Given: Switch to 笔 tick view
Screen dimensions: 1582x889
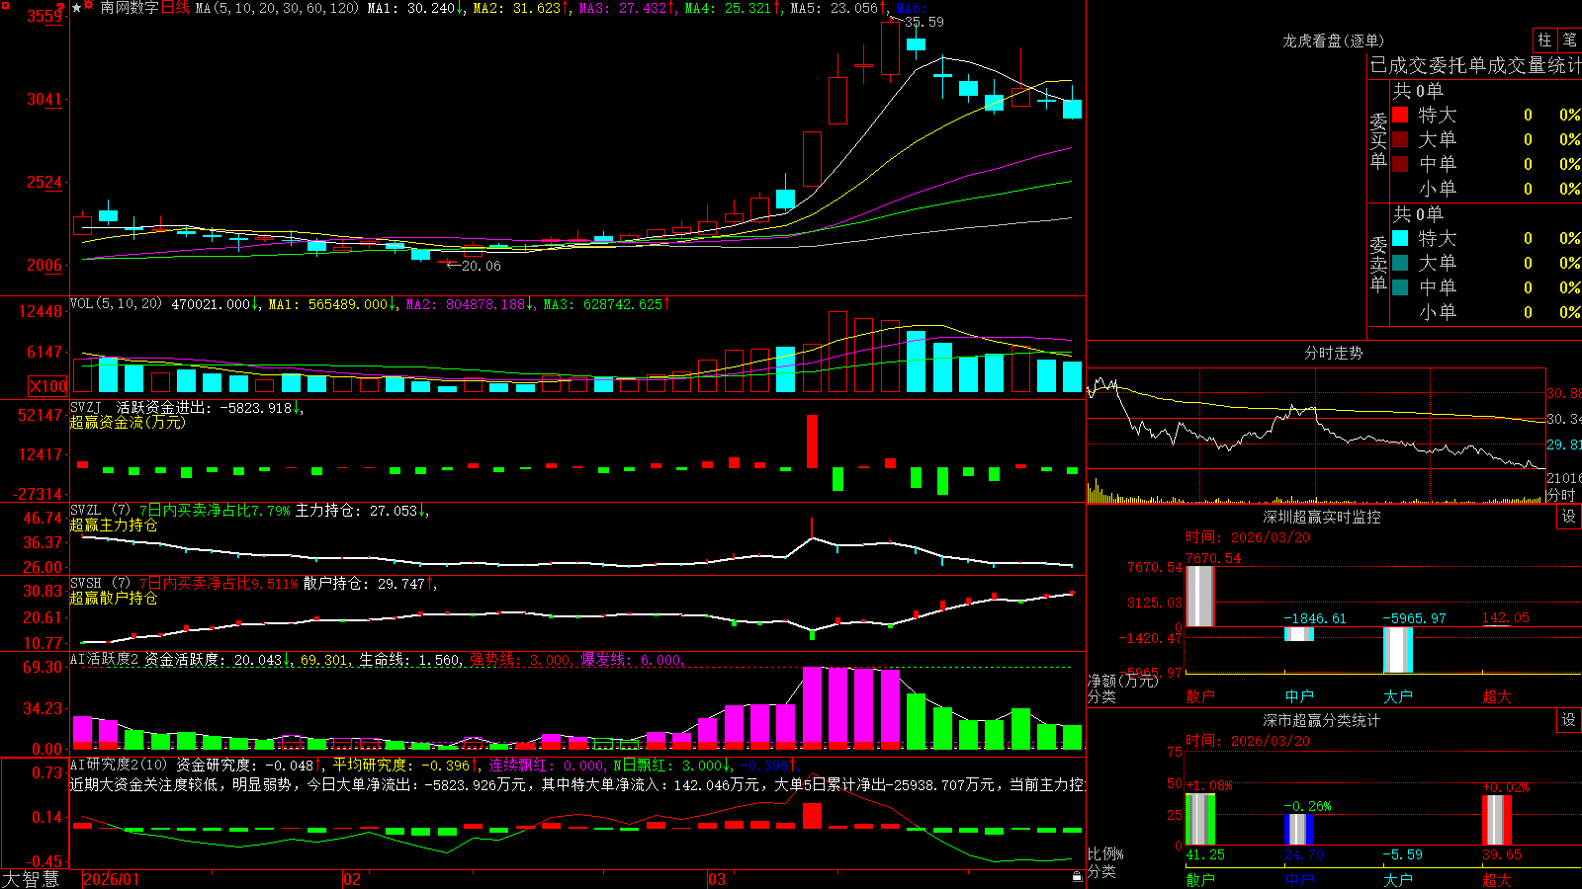Looking at the screenshot, I should tap(1569, 40).
